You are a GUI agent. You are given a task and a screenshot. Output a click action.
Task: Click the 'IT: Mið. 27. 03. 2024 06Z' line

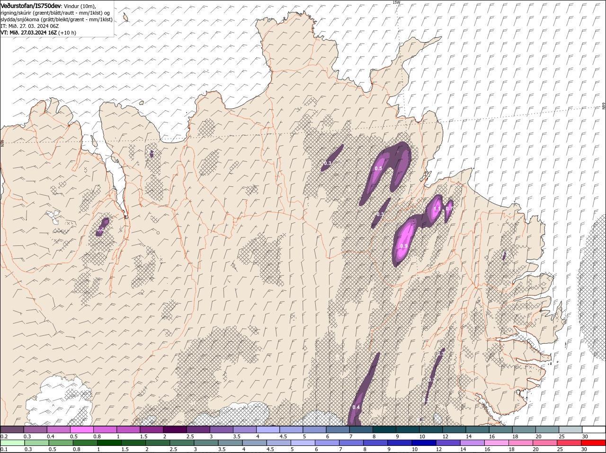tap(29, 26)
